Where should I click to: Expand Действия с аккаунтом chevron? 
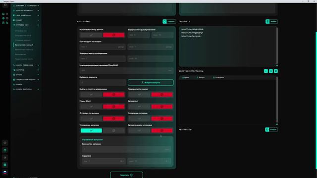tap(38, 5)
